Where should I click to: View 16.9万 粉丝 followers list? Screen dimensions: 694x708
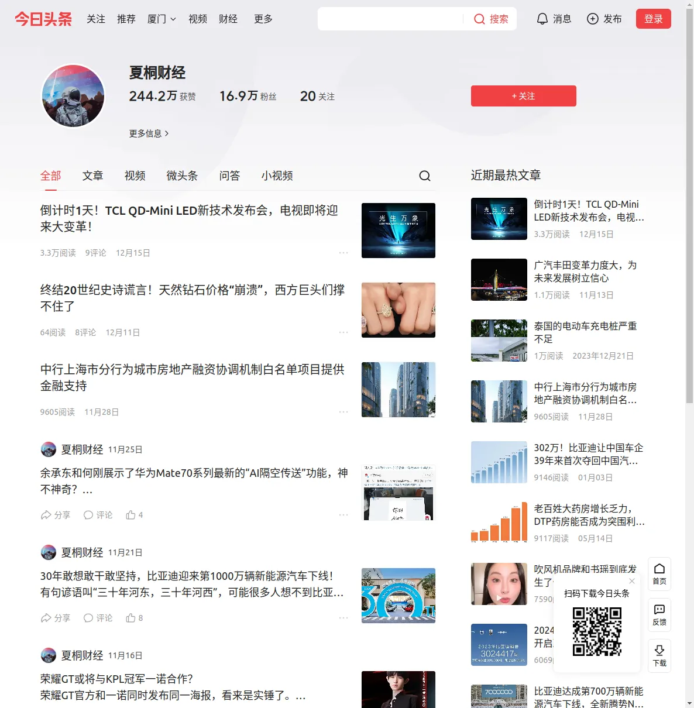248,96
